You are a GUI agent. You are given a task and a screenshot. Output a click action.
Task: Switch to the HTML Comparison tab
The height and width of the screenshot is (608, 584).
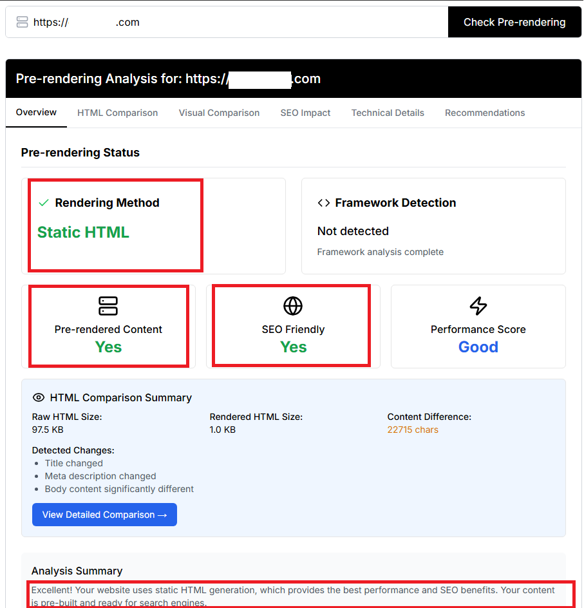[x=117, y=113]
